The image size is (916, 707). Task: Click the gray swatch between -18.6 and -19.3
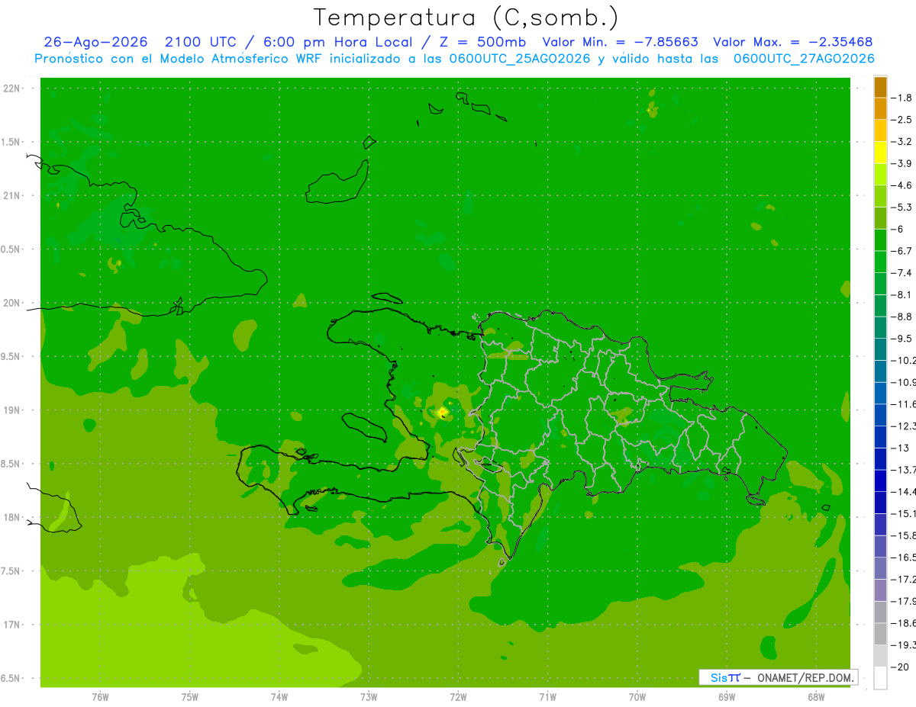coord(880,634)
